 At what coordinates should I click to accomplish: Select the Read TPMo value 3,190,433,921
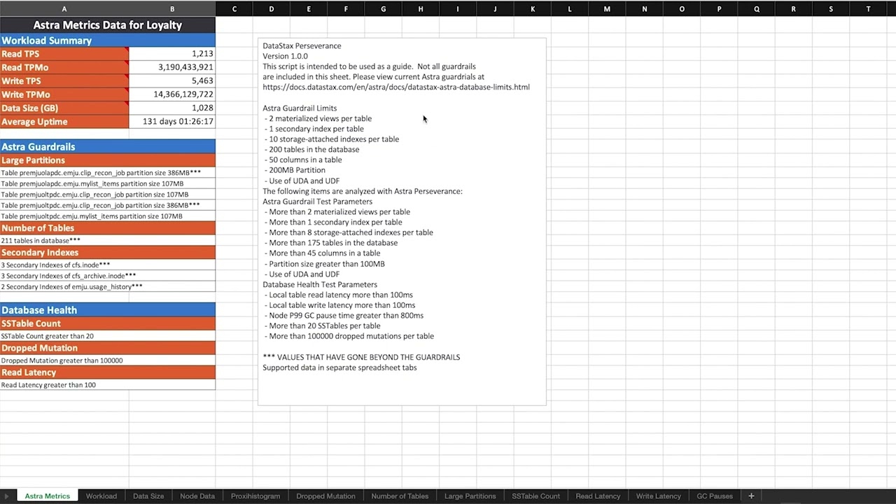click(x=172, y=67)
